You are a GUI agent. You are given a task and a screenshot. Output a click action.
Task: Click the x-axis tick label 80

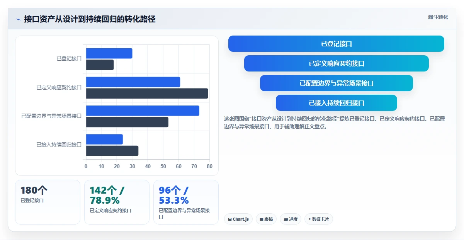[210, 166]
